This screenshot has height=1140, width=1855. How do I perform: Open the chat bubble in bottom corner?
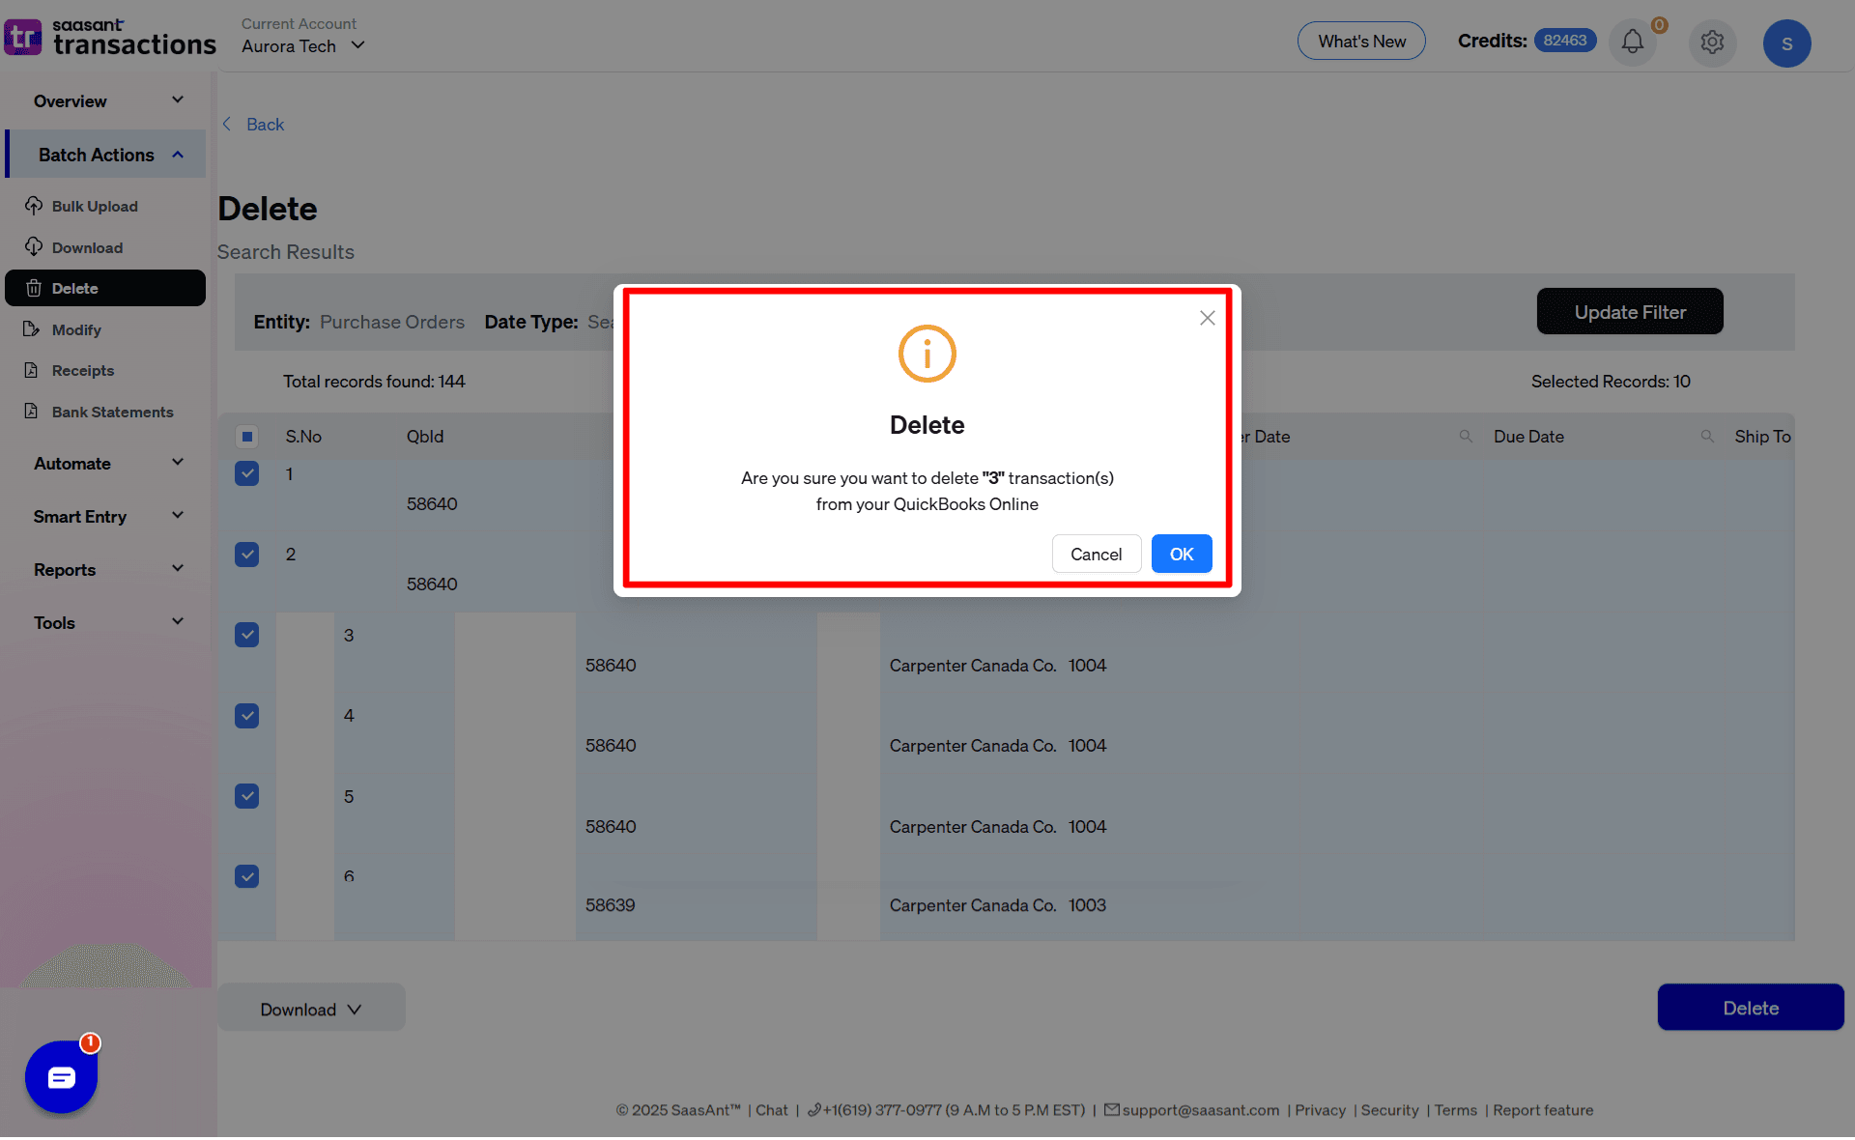61,1076
